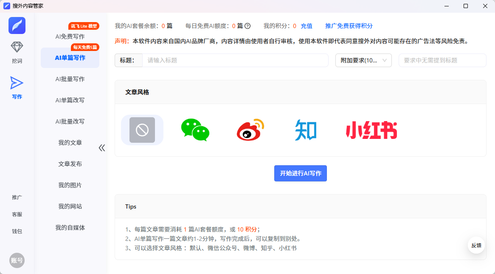This screenshot has height=274, width=495.
Task: Collapse the sidebar with double chevron
Action: pyautogui.click(x=102, y=148)
